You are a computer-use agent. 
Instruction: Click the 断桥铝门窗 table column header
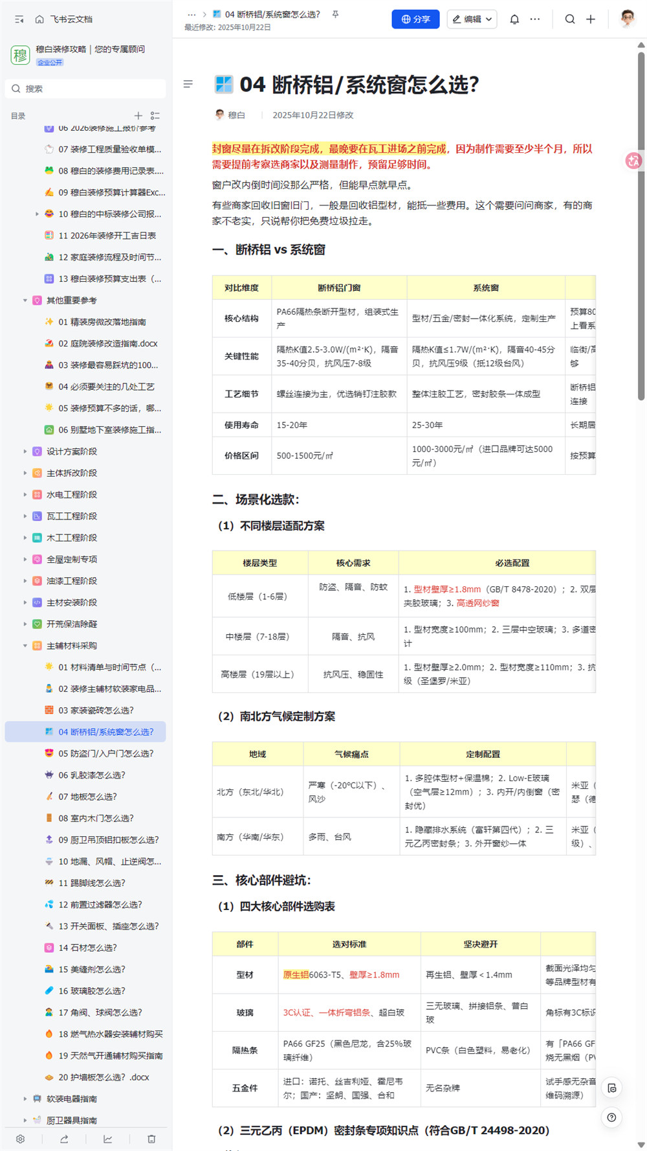click(339, 288)
